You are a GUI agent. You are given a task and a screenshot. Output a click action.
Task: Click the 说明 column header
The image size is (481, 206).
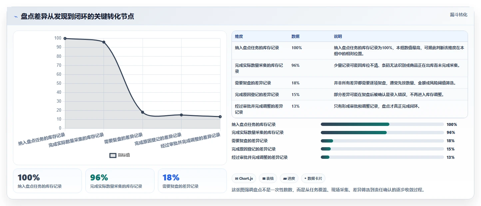click(338, 37)
